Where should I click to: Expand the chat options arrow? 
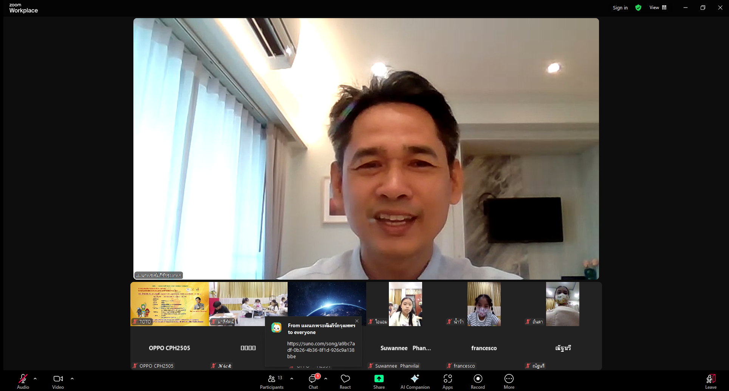326,379
